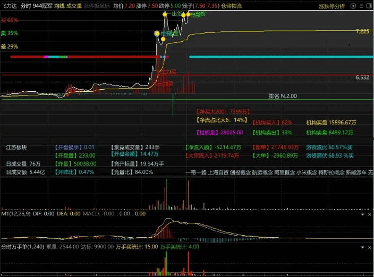
Task: Click the 机构买入 62% value
Action: [272, 123]
